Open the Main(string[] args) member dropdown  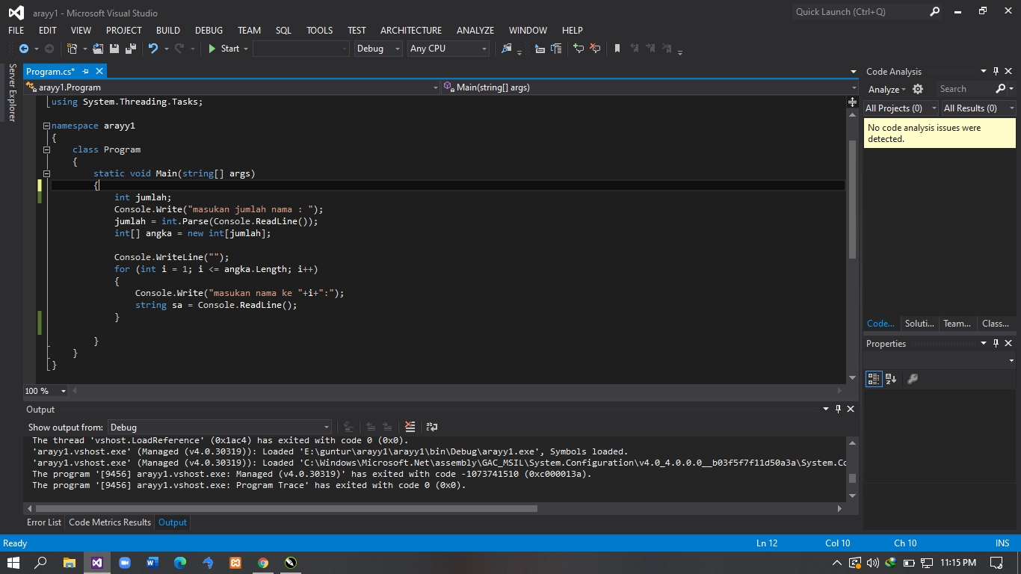pos(649,87)
